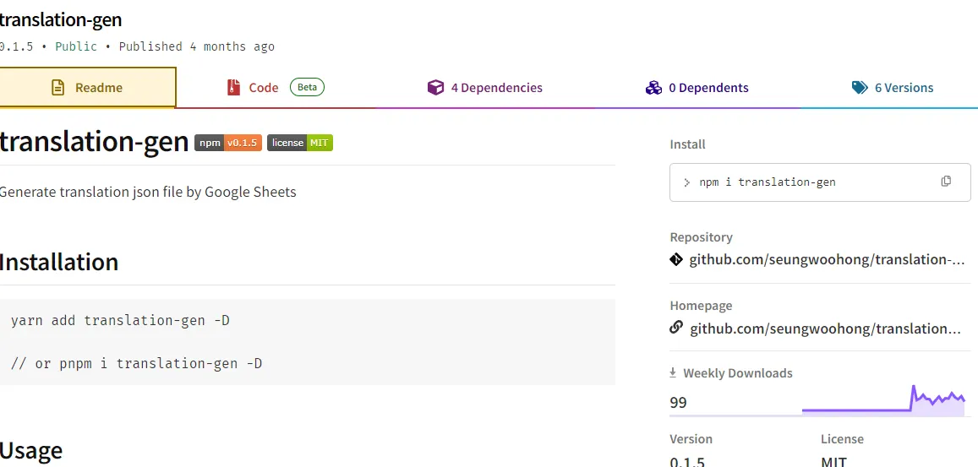The height and width of the screenshot is (467, 978).
Task: Click 'Published 4 months ago' text
Action: (x=196, y=46)
